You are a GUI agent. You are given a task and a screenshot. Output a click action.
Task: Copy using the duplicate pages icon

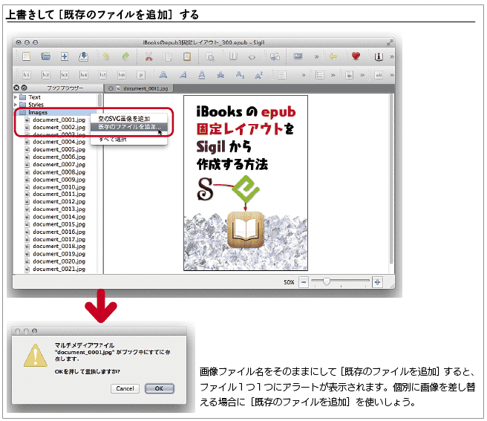[168, 57]
